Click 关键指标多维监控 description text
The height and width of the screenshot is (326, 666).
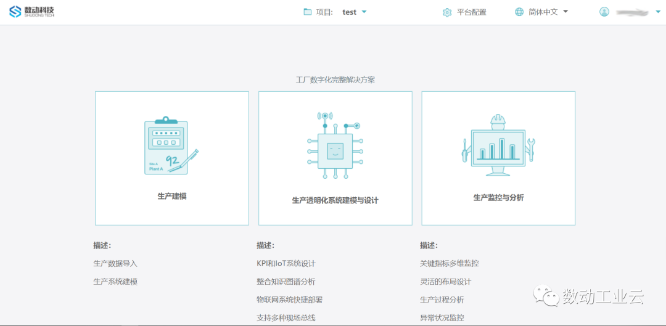point(450,263)
